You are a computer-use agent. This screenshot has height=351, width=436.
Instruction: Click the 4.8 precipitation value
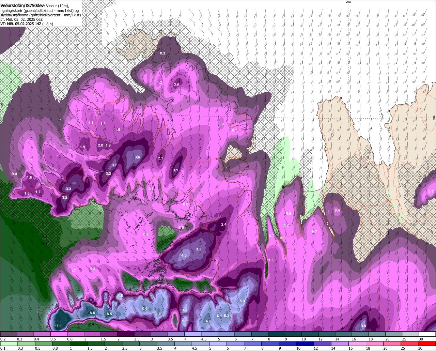pos(120,296)
